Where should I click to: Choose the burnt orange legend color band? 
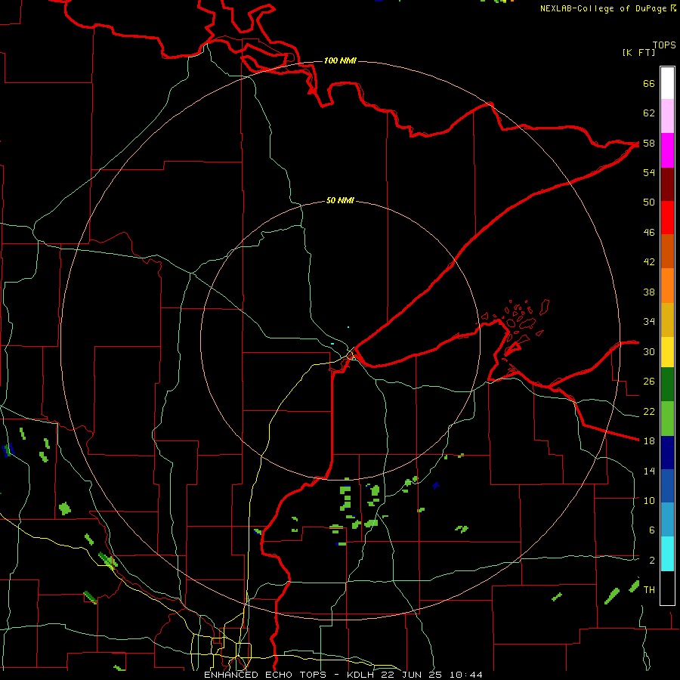pos(667,251)
